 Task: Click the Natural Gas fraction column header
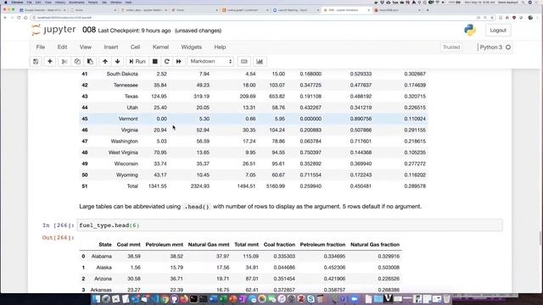point(375,245)
